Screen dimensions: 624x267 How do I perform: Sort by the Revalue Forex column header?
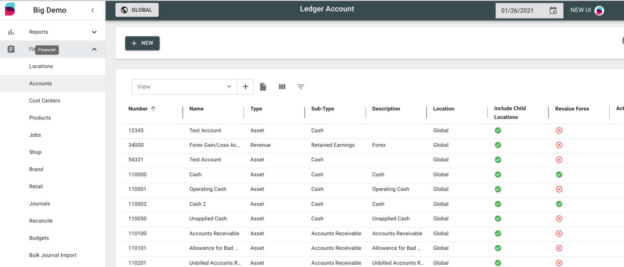tap(572, 108)
